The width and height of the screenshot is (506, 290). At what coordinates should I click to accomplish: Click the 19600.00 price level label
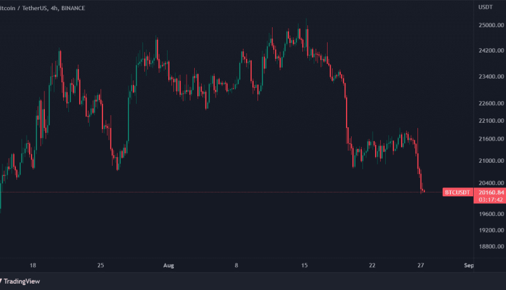pos(491,213)
